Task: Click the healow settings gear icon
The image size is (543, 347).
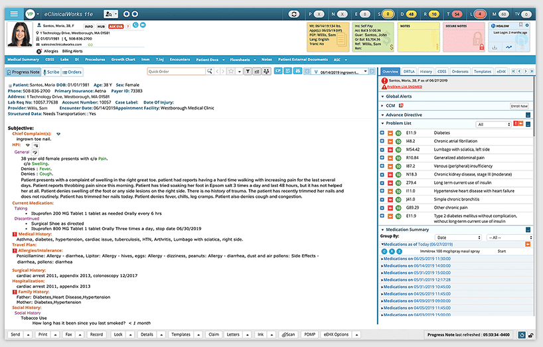Action: [527, 25]
